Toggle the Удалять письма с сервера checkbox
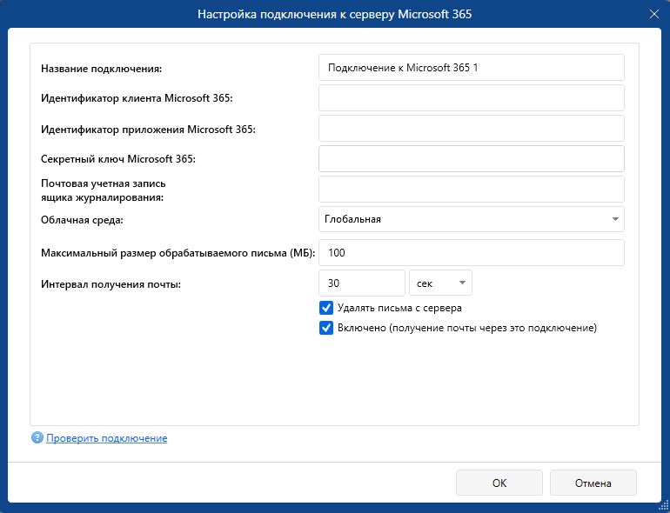Image resolution: width=670 pixels, height=513 pixels. pyautogui.click(x=326, y=308)
